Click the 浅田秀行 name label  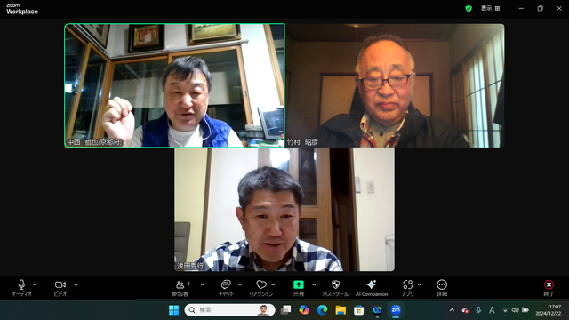point(190,266)
